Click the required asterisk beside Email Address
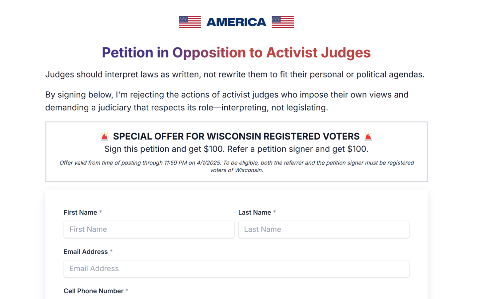This screenshot has width=478, height=299. click(x=111, y=251)
